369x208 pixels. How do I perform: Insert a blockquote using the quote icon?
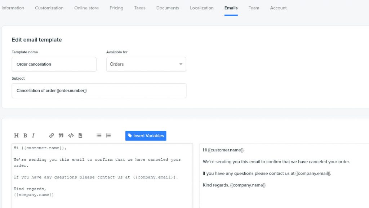pyautogui.click(x=61, y=136)
